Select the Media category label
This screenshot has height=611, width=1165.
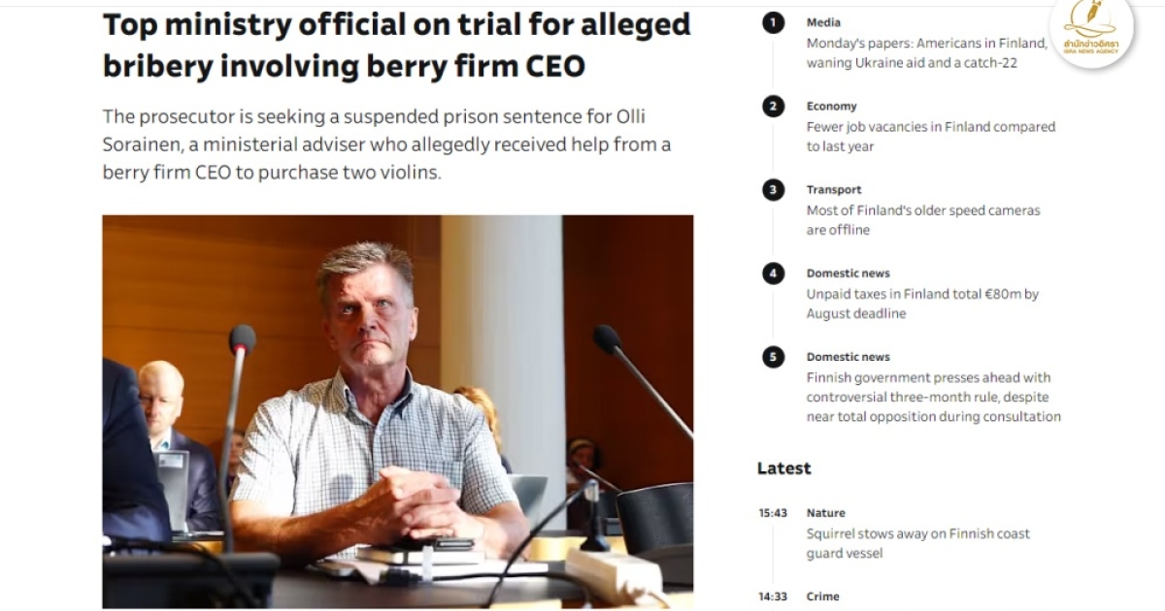coord(823,22)
